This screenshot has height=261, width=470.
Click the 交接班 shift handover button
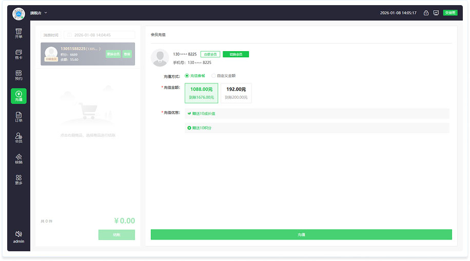450,13
